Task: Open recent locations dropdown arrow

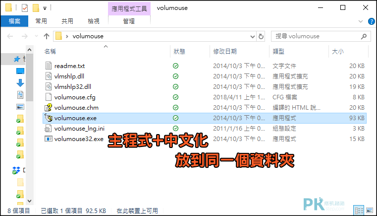Action: [37, 36]
